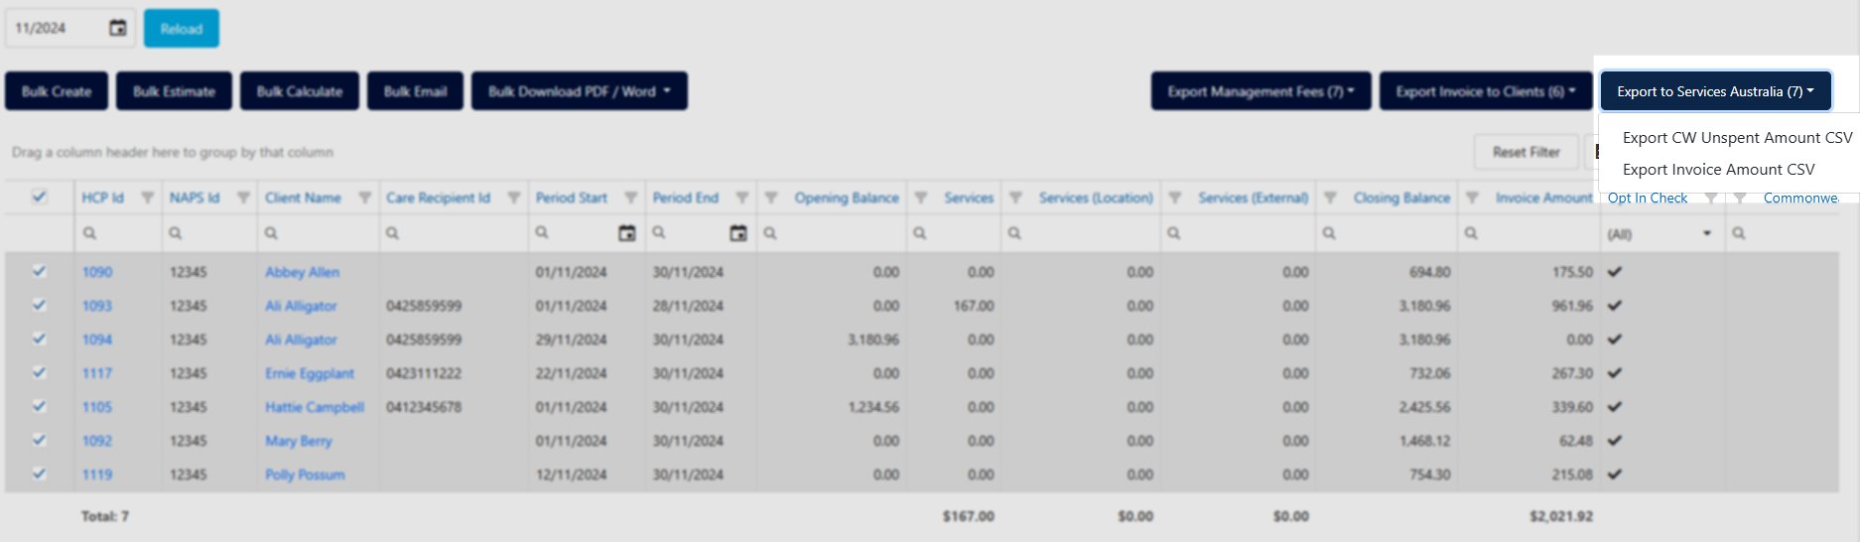Viewport: 1860px width, 542px height.
Task: Sort by Opt In Check column header
Action: [x=1648, y=198]
